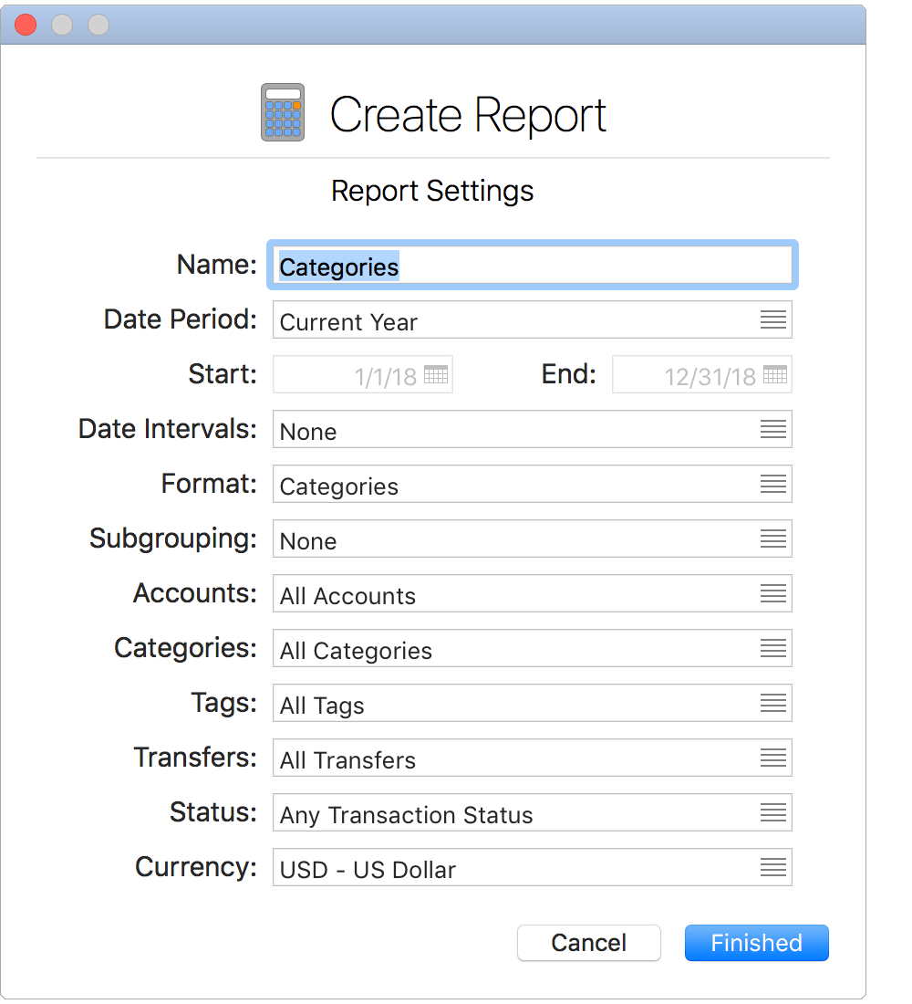Open the calendar picker for End date
The width and height of the screenshot is (912, 1004).
click(775, 374)
